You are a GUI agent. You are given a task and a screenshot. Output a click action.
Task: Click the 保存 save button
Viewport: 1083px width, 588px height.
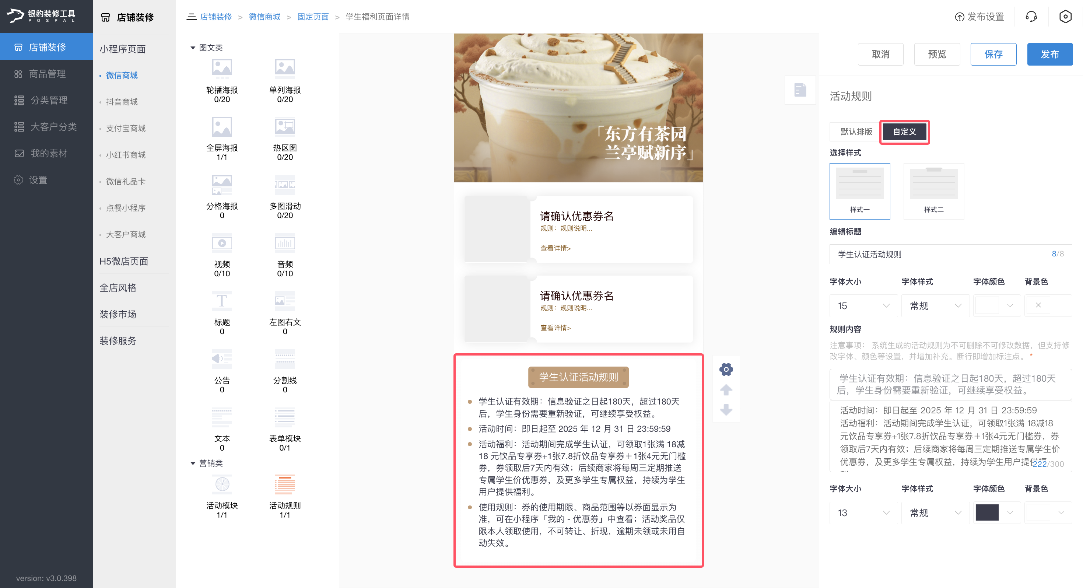[993, 54]
